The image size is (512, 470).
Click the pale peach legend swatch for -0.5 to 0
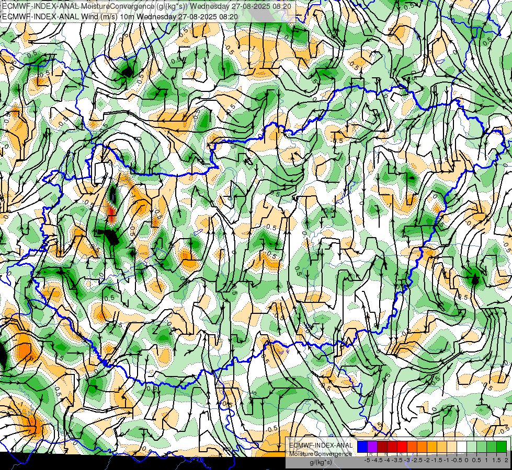452,447
